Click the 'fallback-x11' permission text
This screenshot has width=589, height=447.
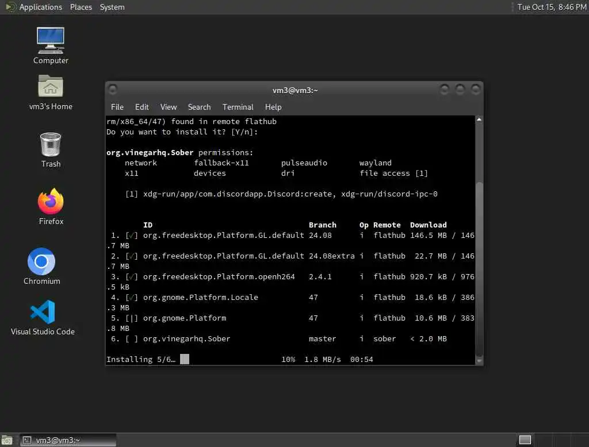221,163
